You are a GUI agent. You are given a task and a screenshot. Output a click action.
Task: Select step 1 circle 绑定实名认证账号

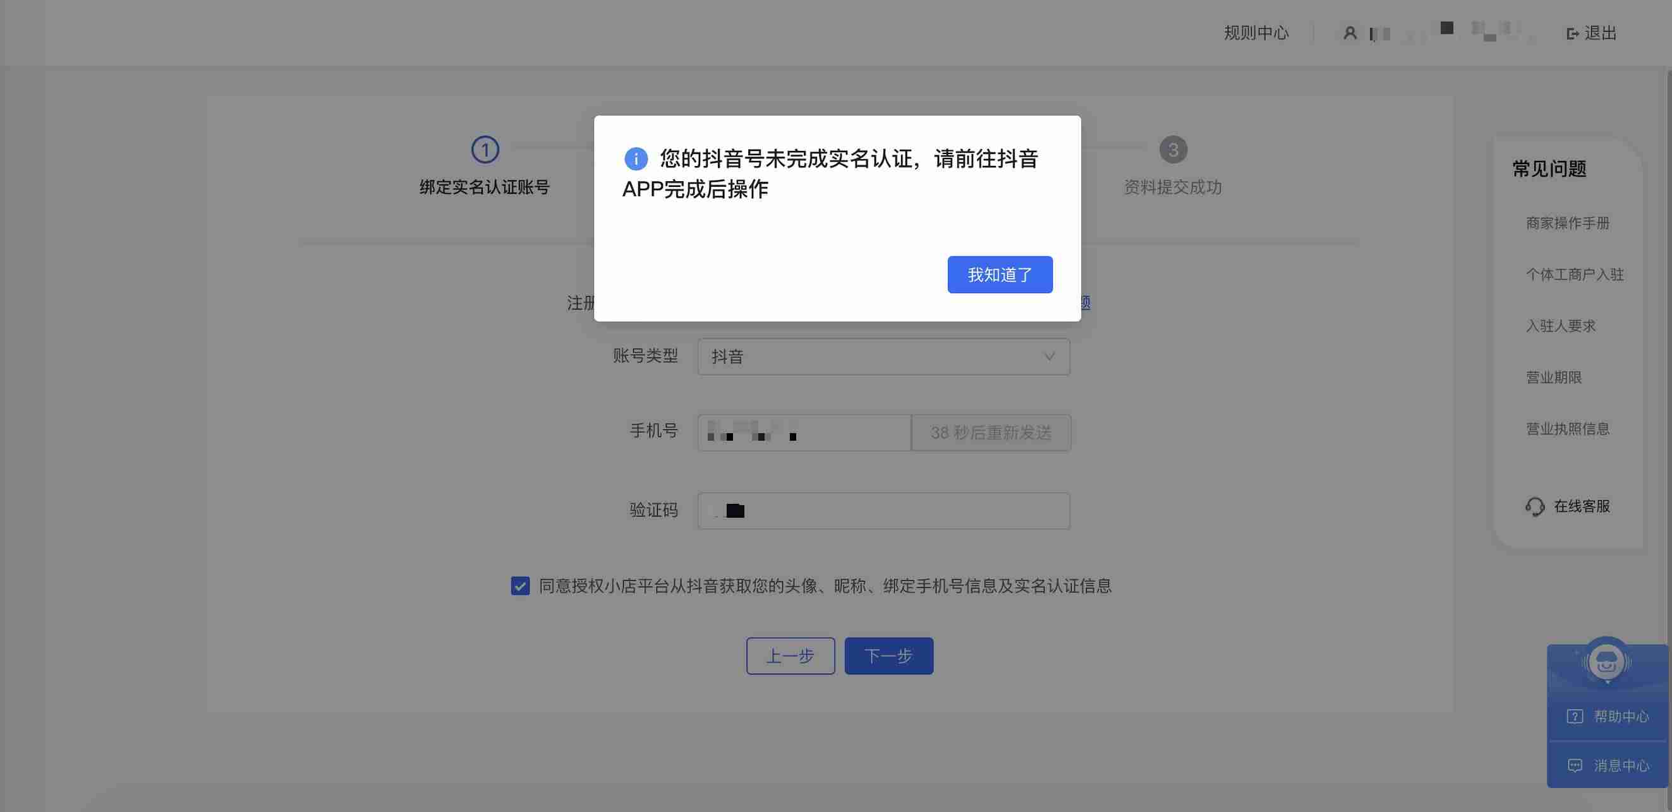485,150
